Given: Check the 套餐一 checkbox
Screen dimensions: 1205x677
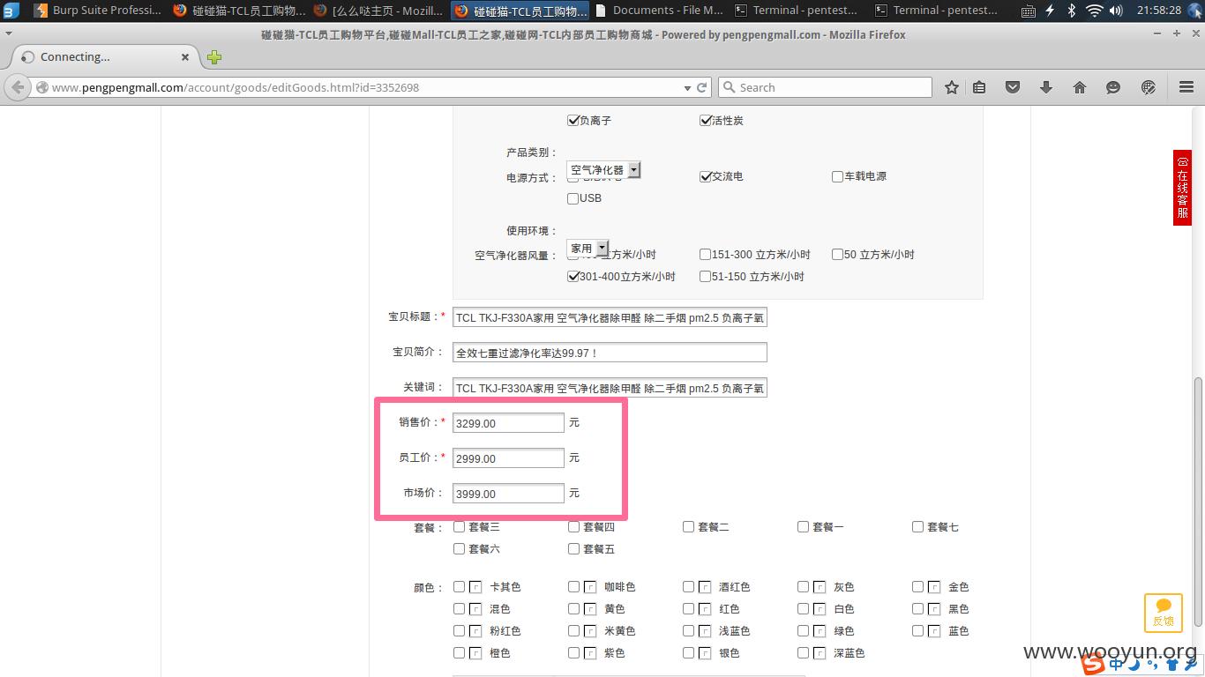Looking at the screenshot, I should tap(803, 526).
